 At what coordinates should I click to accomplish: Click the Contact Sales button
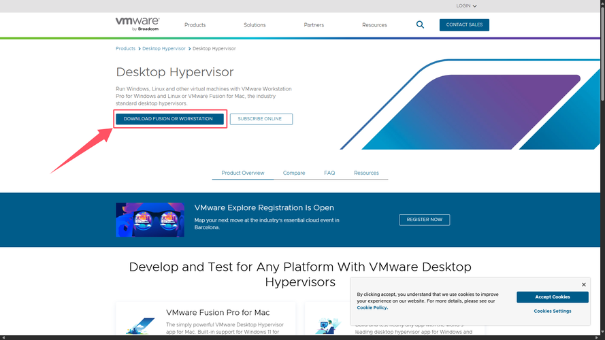(x=464, y=24)
